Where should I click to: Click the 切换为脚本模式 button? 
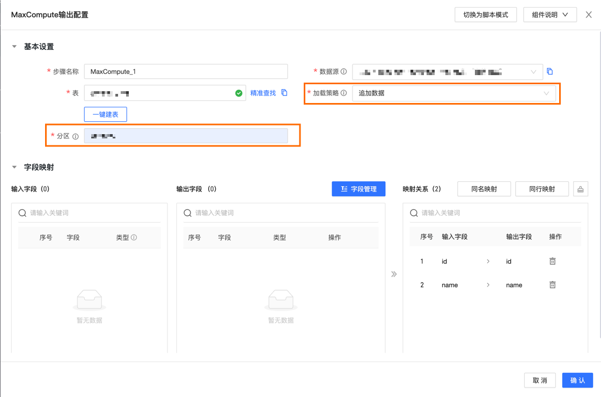tap(486, 14)
